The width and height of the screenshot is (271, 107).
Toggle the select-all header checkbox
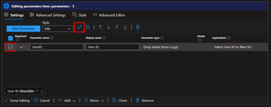pos(11,38)
